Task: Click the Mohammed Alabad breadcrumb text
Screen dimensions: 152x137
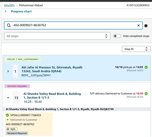Action: tap(31, 5)
